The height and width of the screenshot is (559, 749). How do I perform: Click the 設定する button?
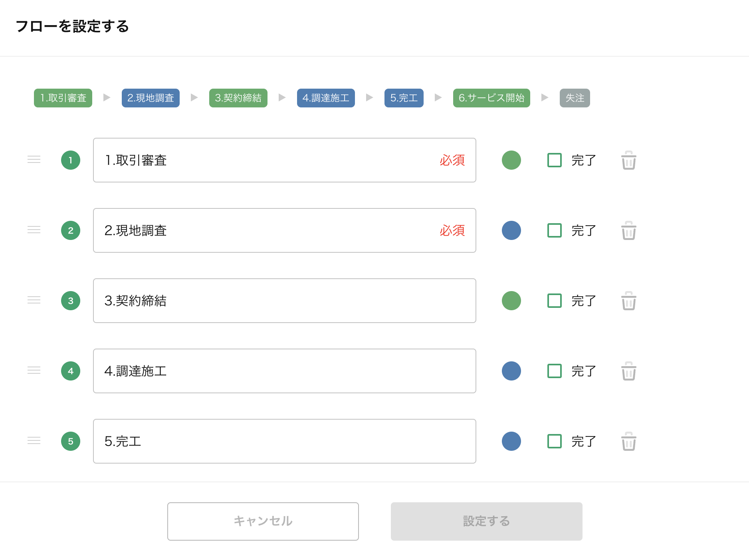tap(486, 521)
